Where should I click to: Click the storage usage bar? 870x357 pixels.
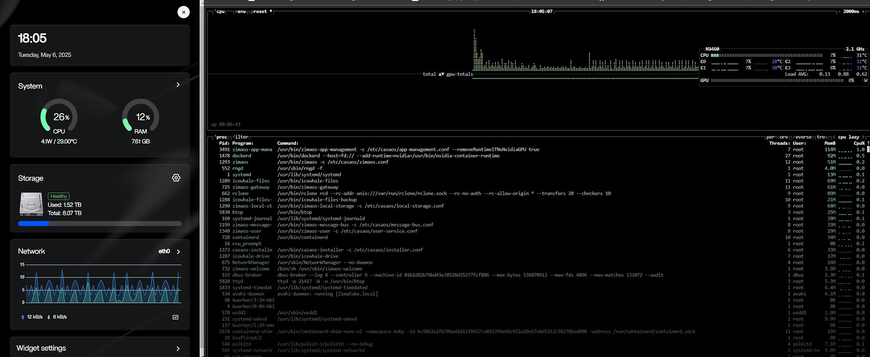point(100,224)
